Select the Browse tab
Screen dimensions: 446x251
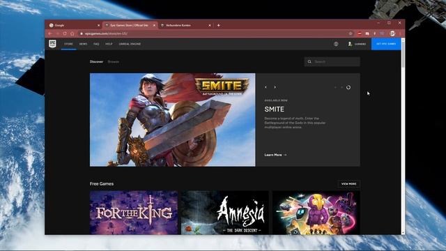coord(113,62)
